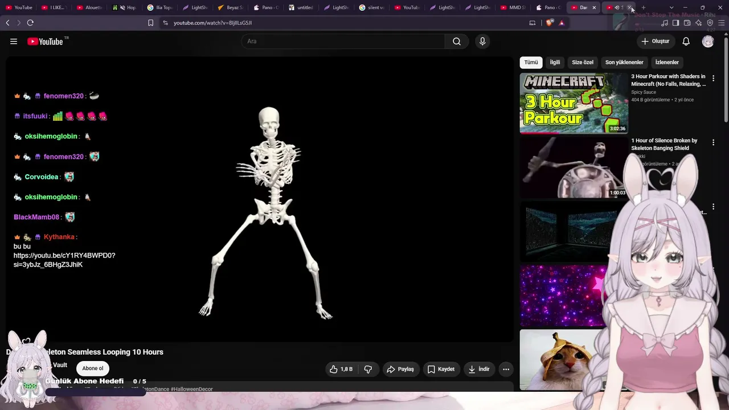Switch to the first YouTube tab
The image size is (729, 410).
[20, 7]
